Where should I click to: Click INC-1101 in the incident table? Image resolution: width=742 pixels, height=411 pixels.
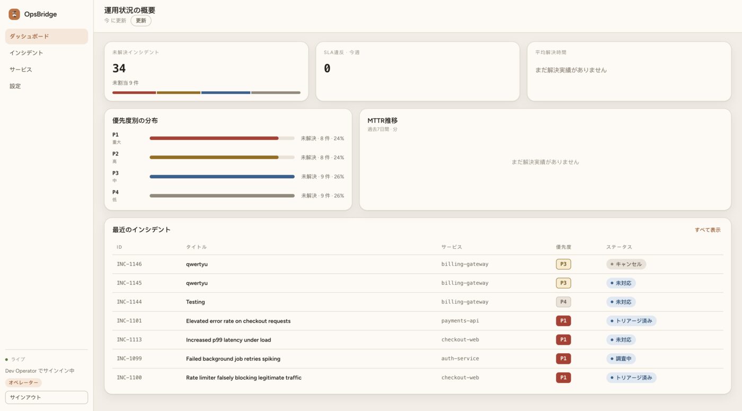129,321
